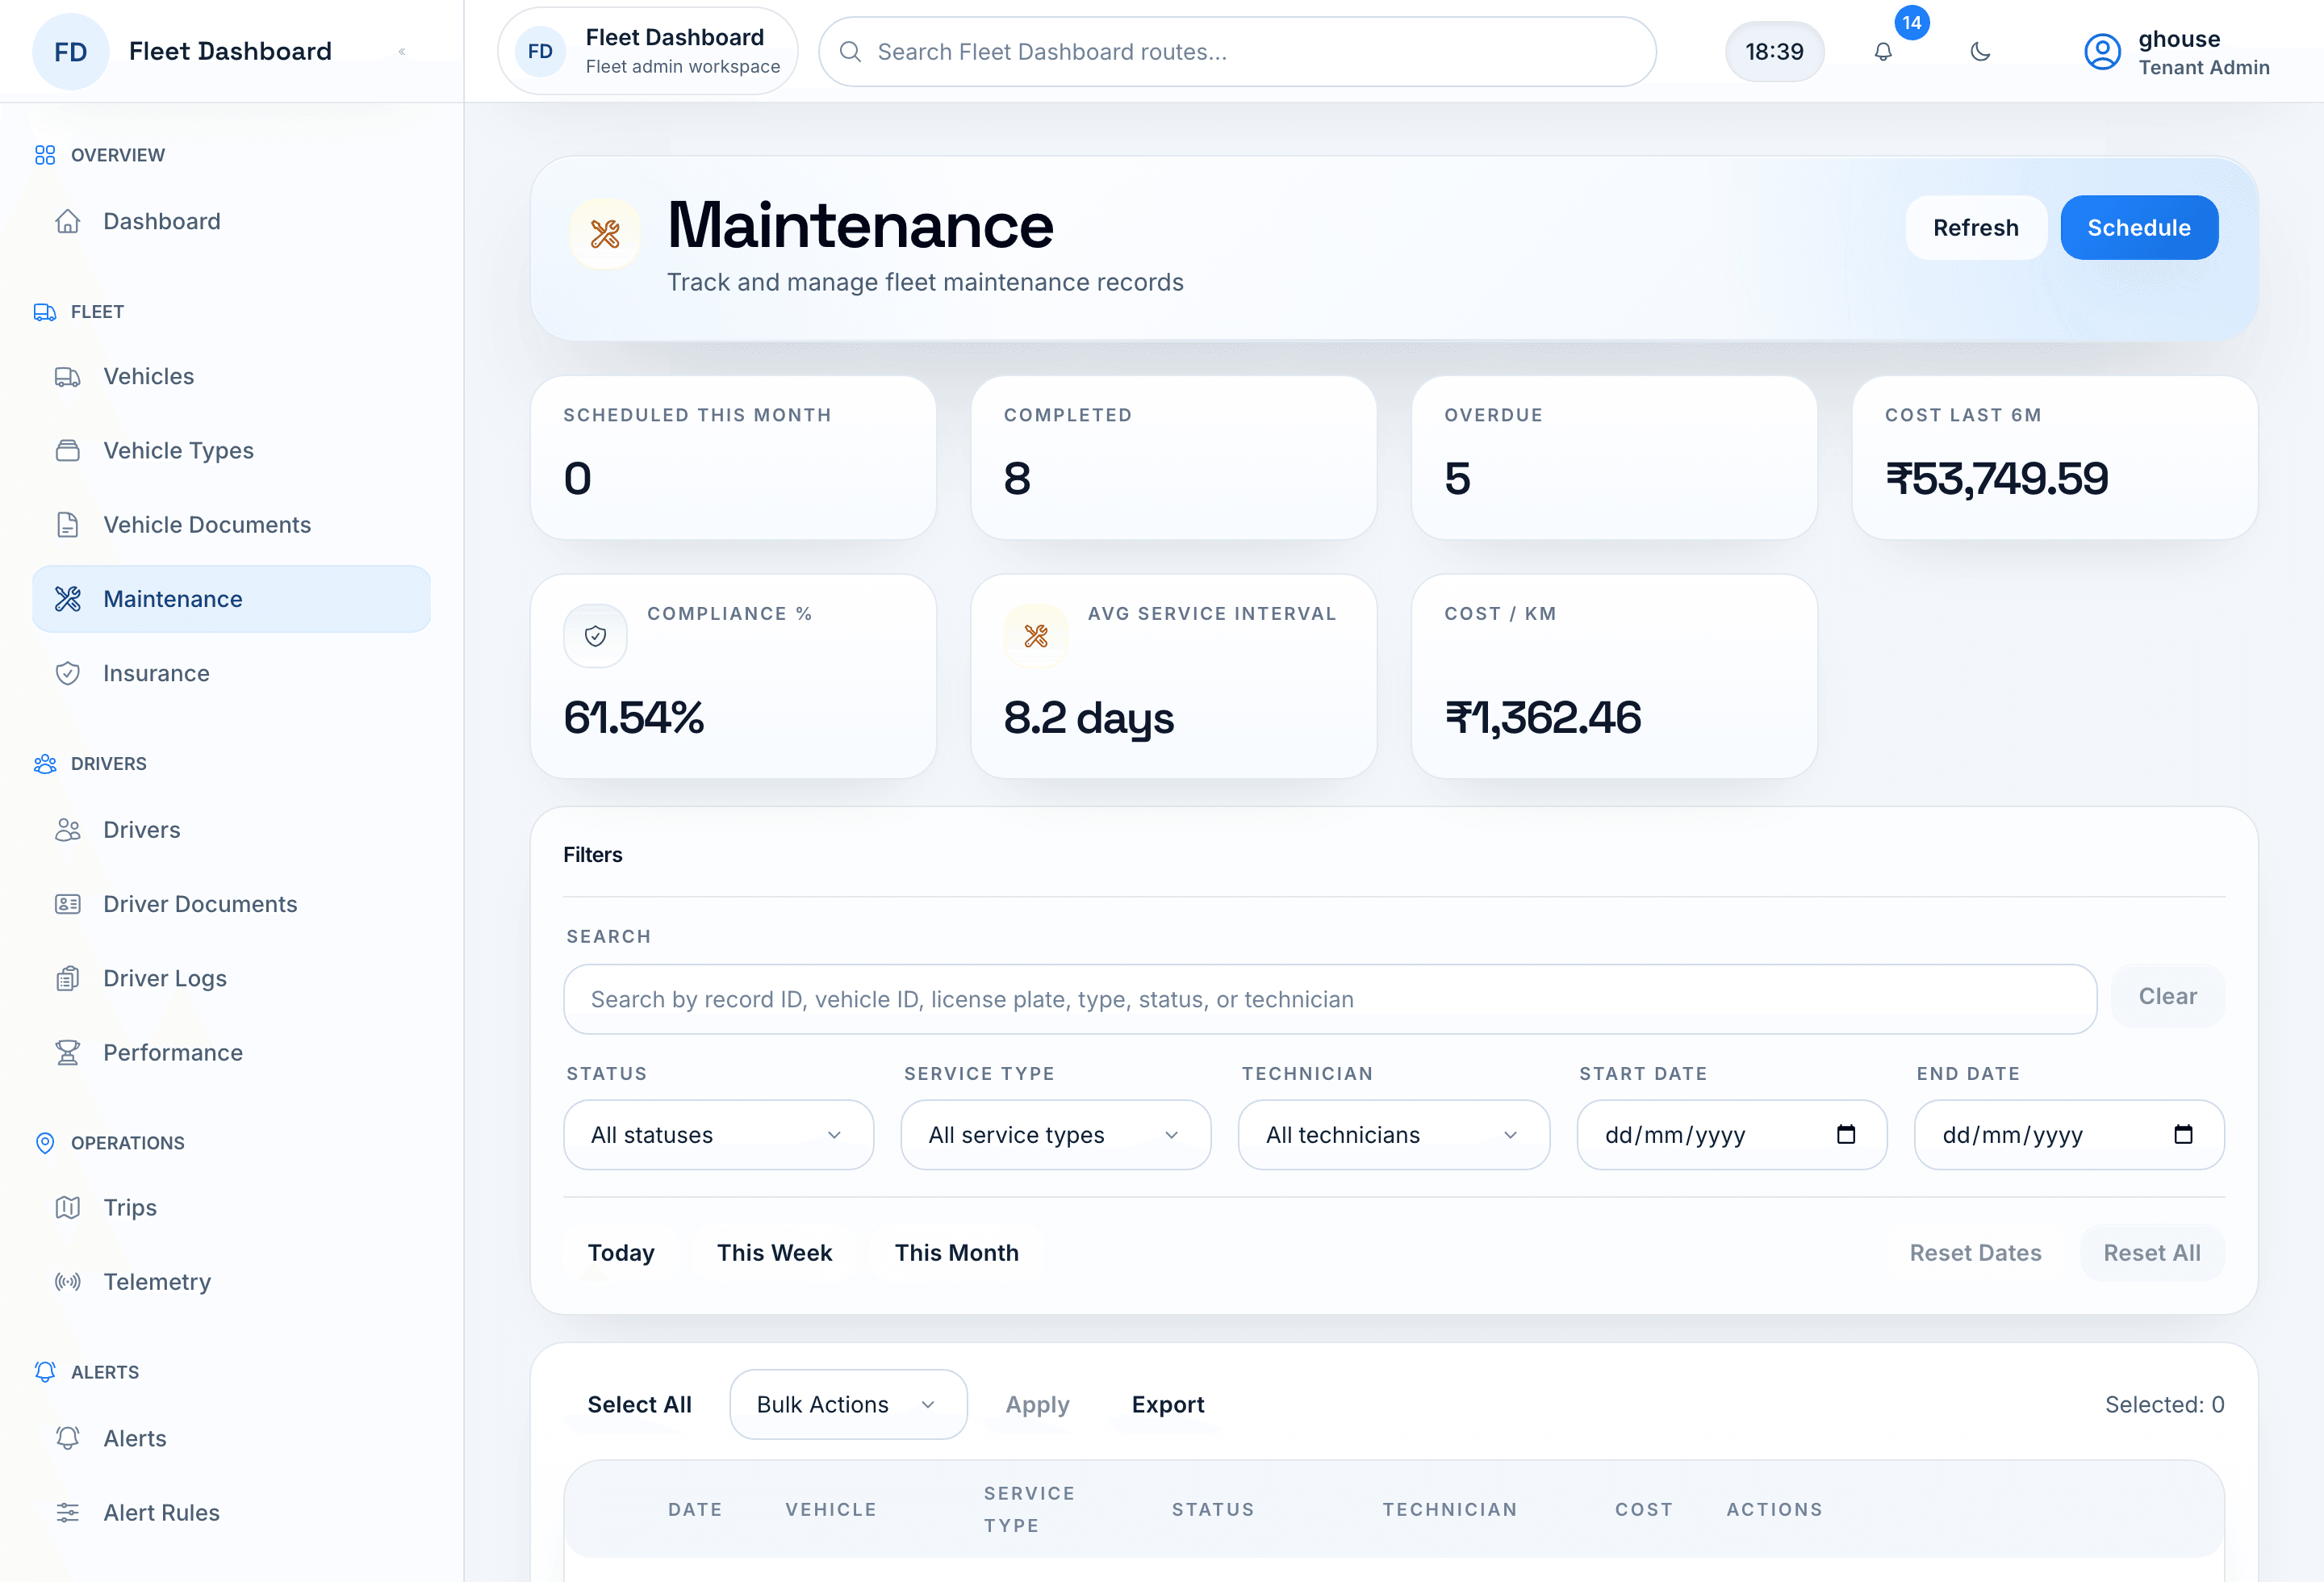Open Insurance page from sidebar

231,673
